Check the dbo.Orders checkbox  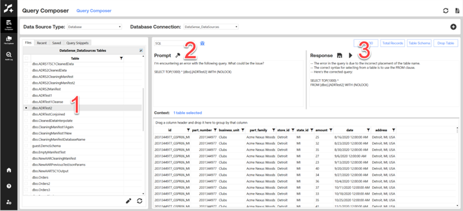click(26, 177)
